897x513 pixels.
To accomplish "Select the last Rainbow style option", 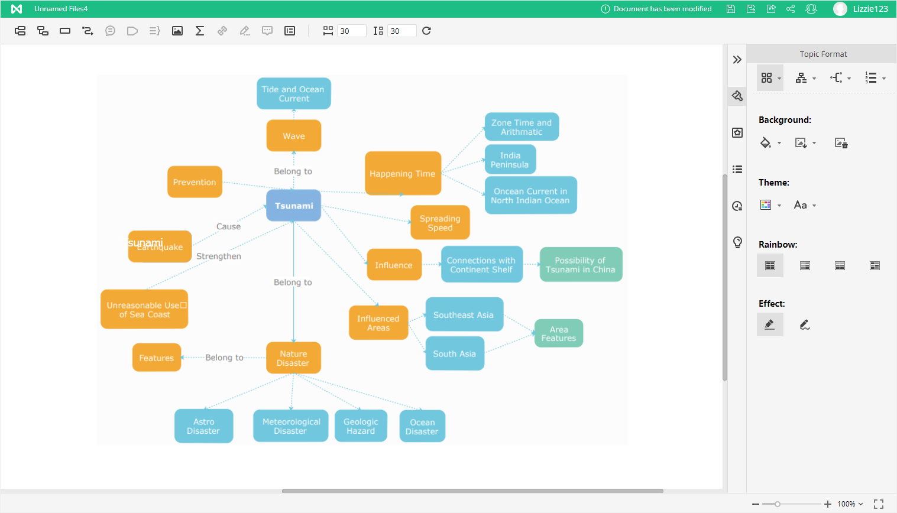I will click(875, 266).
